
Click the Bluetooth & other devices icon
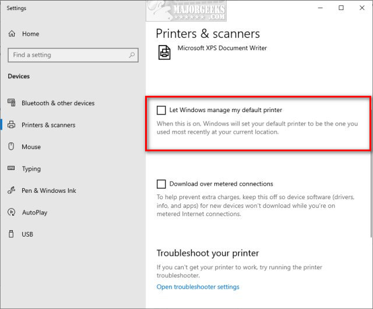coord(11,103)
